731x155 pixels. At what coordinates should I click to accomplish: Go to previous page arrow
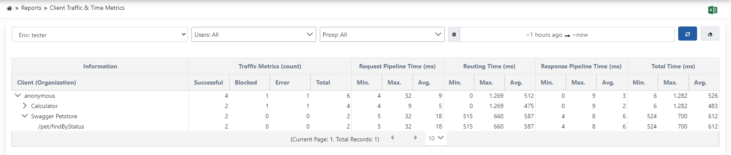point(392,138)
